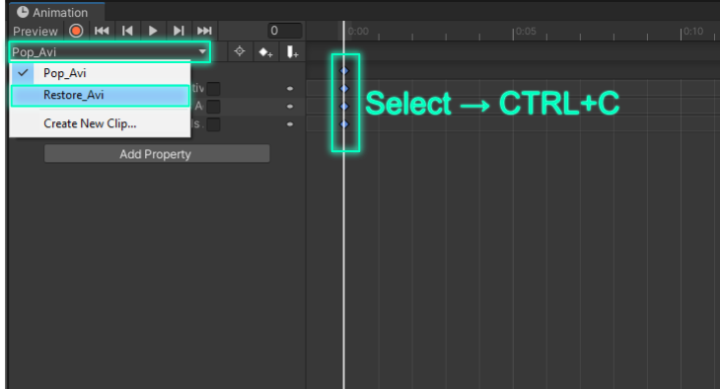The height and width of the screenshot is (389, 720).
Task: Select third property keyframe diamond
Action: click(x=344, y=124)
